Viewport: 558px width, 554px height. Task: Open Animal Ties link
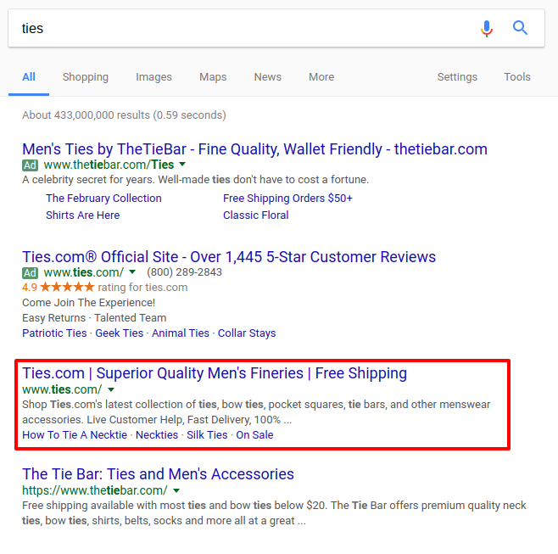[181, 333]
